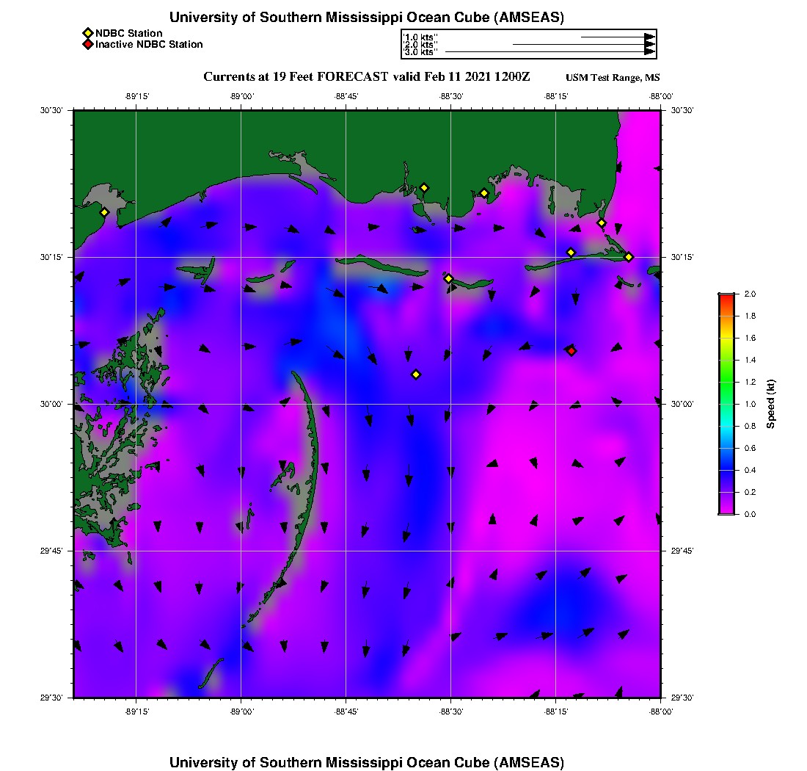Click the '0.0' tick on the color bar
The image size is (807, 771).
click(750, 514)
